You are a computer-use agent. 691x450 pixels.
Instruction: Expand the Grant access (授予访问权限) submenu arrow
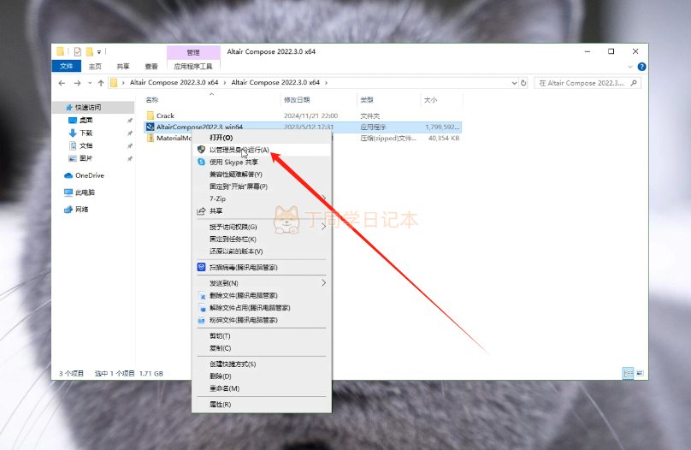click(323, 227)
